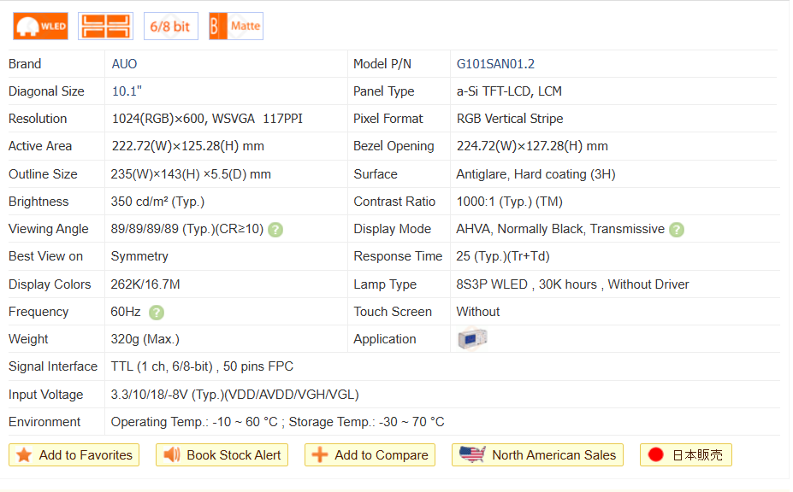This screenshot has height=492, width=793.
Task: Click the Book Stock Alert button
Action: pos(222,455)
